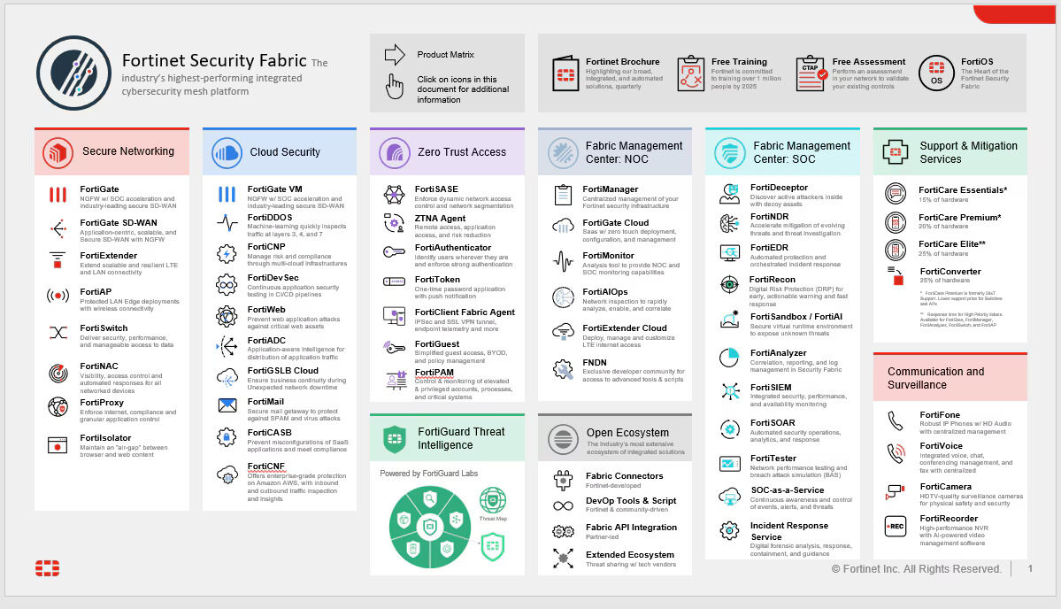1061x609 pixels.
Task: Click the FortiCamera surveillance icon
Action: pos(896,491)
